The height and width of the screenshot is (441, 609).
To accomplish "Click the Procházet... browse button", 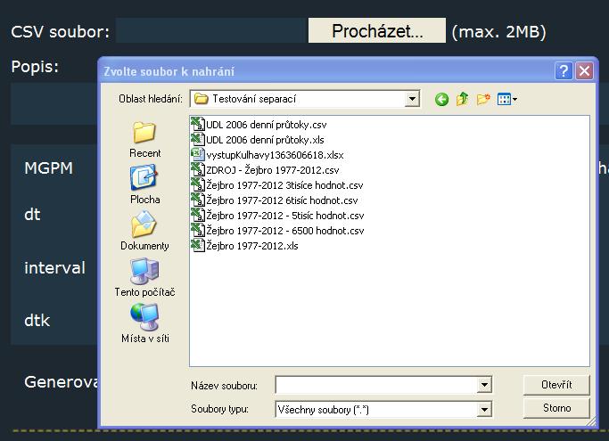I will point(377,30).
